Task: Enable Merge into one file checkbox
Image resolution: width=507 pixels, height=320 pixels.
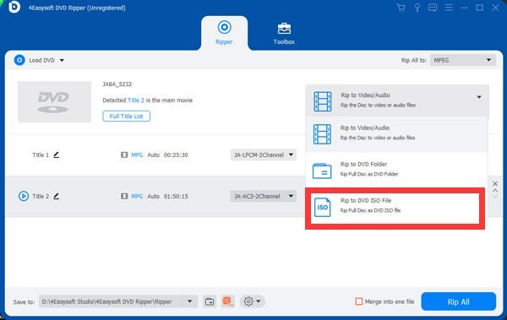Action: [x=358, y=301]
